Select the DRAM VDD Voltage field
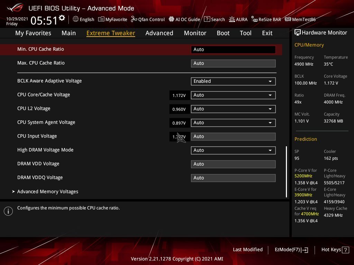 coord(233,164)
